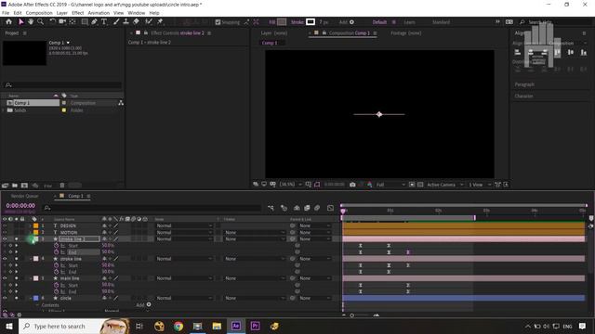Image resolution: width=595 pixels, height=334 pixels.
Task: Click the Draft 3D timeline icon
Action: tap(284, 208)
